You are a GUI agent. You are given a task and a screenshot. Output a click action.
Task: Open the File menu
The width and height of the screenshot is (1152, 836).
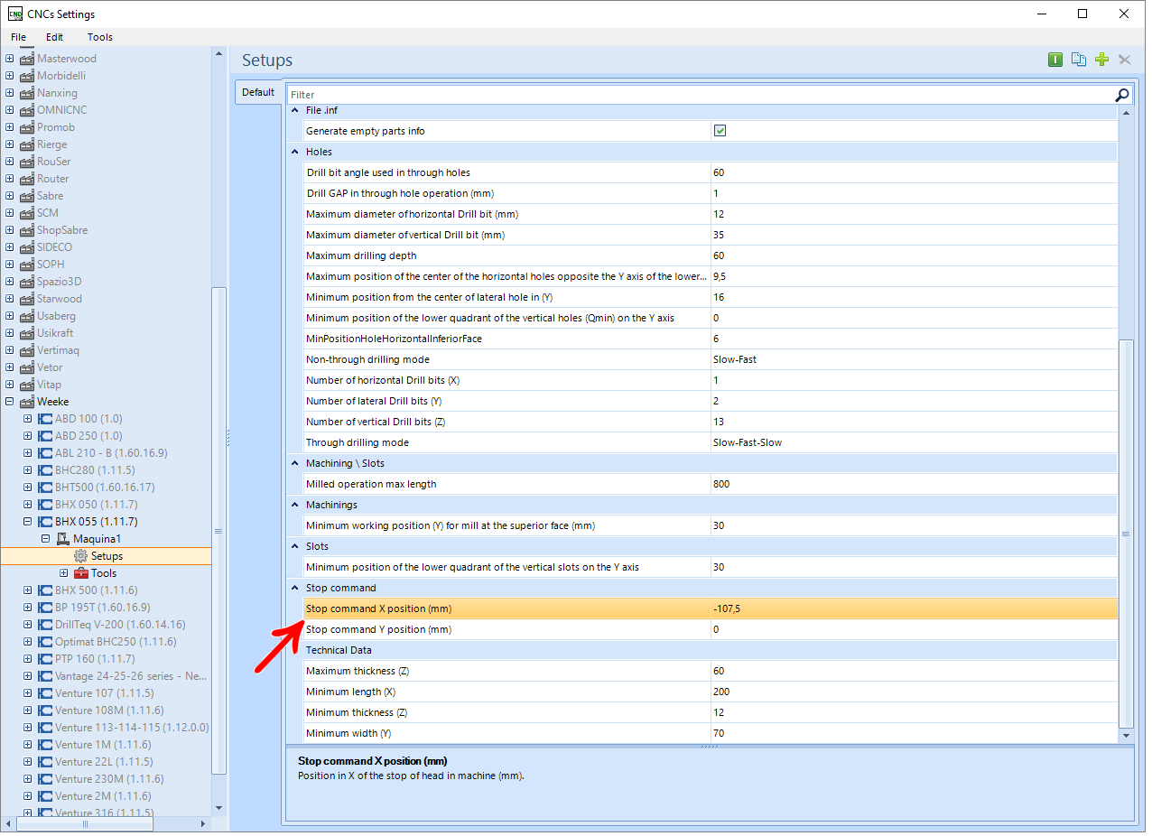18,37
